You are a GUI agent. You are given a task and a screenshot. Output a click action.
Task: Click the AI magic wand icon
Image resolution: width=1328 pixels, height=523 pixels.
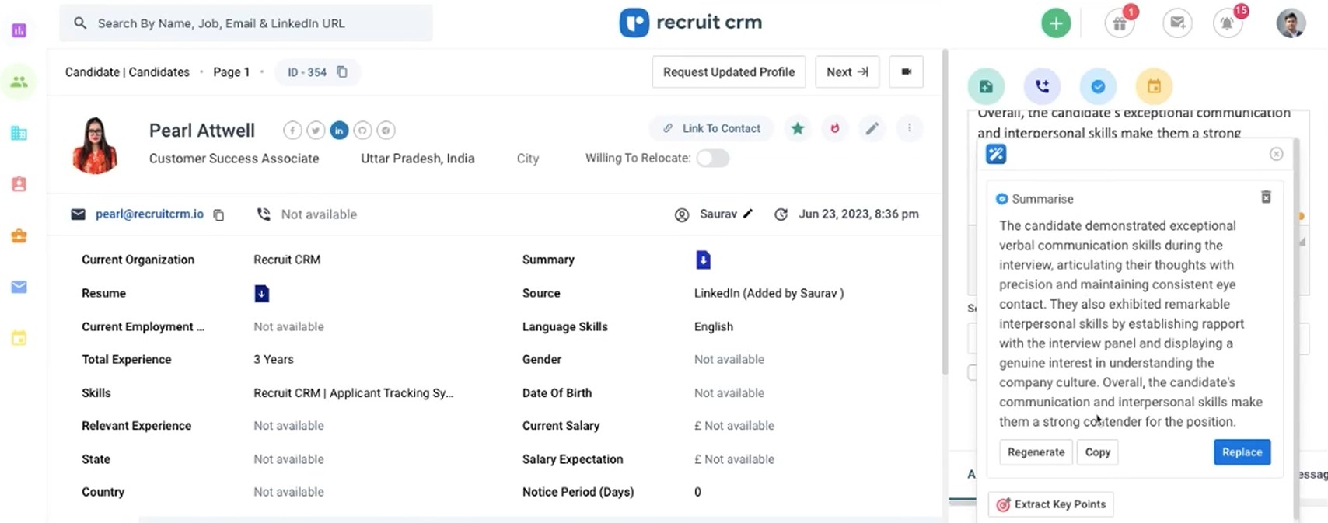[x=996, y=154]
